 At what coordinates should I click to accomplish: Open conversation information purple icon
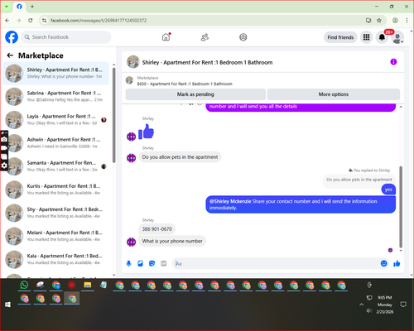[x=393, y=62]
